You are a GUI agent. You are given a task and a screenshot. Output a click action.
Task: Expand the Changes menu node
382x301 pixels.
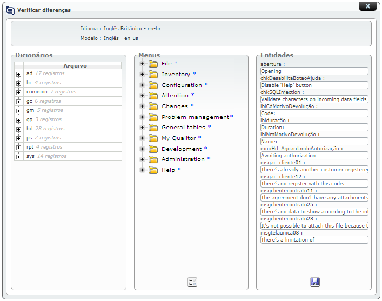142,106
